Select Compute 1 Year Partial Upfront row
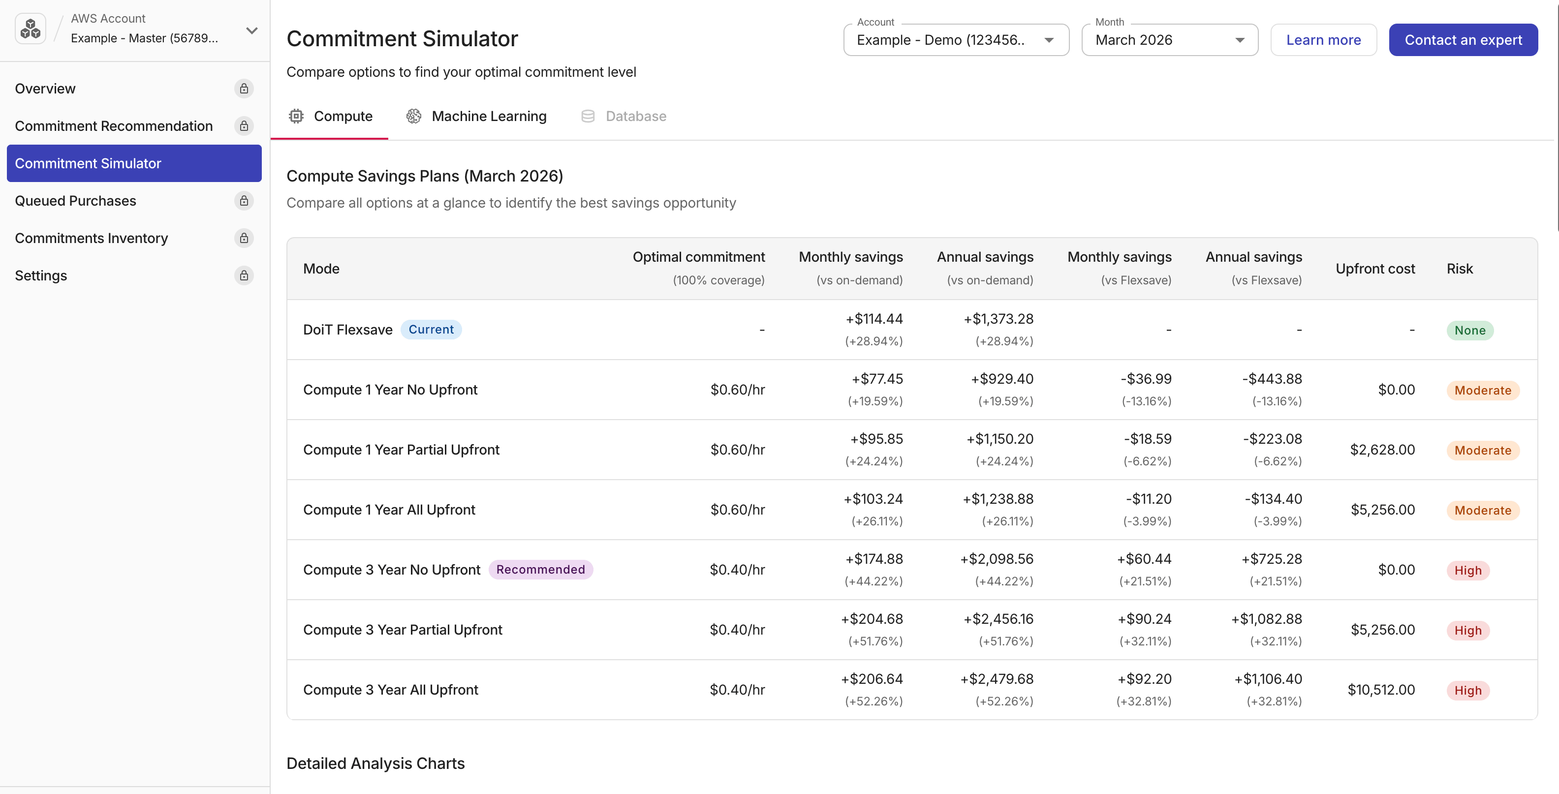 911,450
